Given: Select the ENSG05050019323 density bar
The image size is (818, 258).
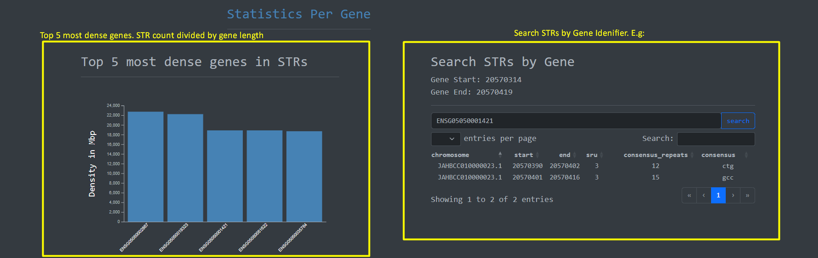Looking at the screenshot, I should [185, 168].
